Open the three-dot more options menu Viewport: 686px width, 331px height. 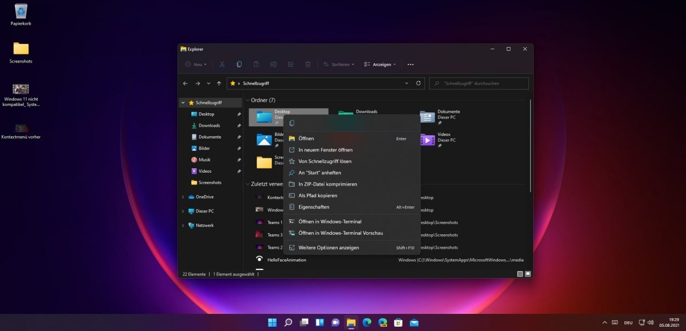[x=411, y=64]
